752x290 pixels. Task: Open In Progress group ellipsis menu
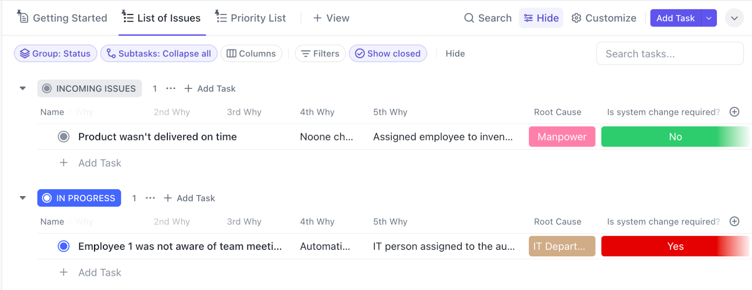click(x=150, y=198)
